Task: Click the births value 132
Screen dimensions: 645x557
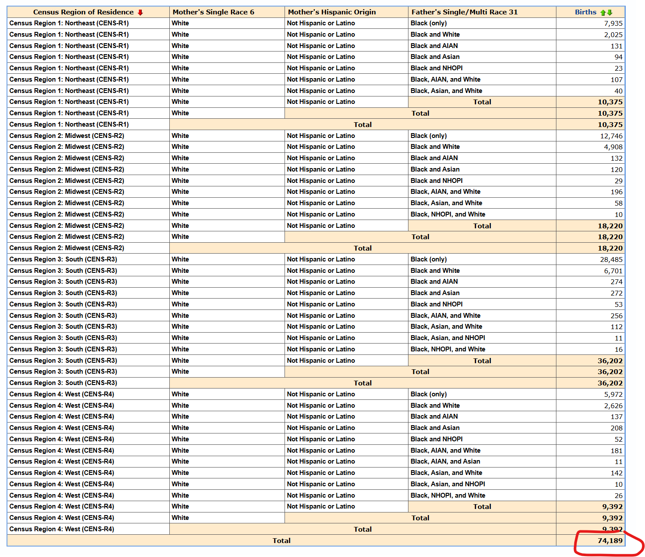Action: [617, 158]
